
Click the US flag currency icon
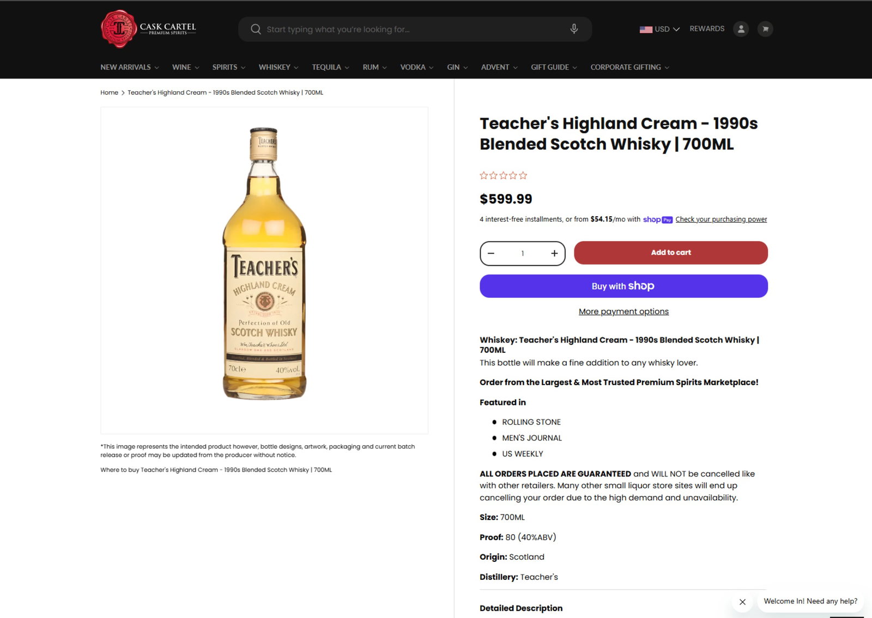[646, 29]
